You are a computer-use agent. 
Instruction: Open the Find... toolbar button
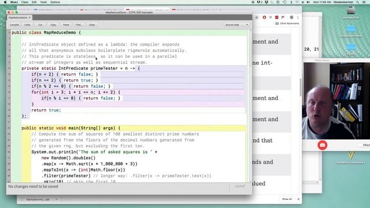79,25
